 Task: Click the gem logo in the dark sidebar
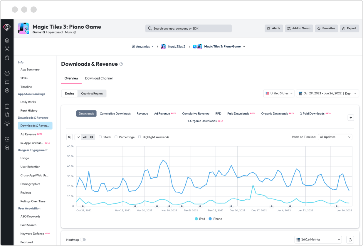tap(7, 27)
